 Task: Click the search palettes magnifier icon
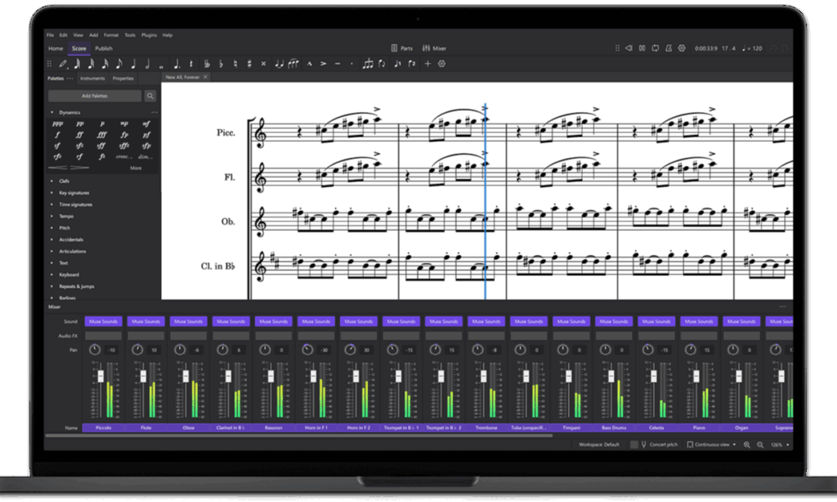[150, 96]
